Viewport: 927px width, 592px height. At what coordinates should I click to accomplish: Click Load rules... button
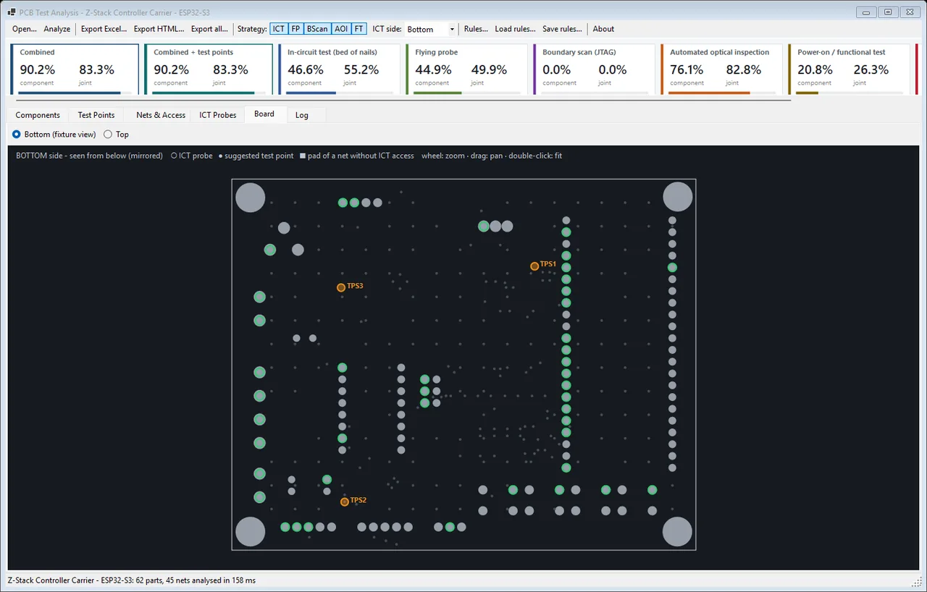515,29
